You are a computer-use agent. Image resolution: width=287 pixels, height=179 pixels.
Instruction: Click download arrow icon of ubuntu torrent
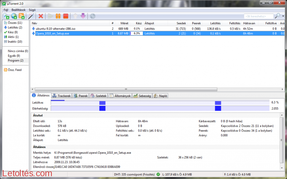33,29
